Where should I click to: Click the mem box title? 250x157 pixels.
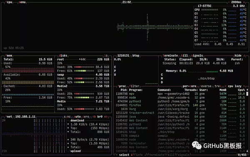[9, 56]
